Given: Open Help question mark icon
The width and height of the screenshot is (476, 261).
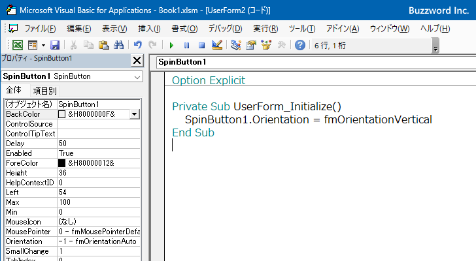Looking at the screenshot, I should click(300, 45).
